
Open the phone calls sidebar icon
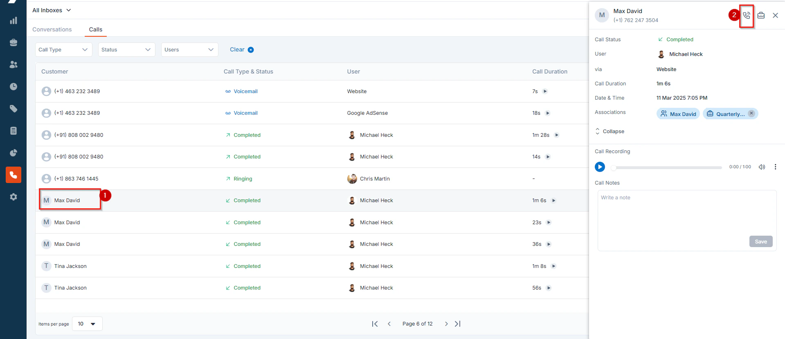click(x=13, y=175)
